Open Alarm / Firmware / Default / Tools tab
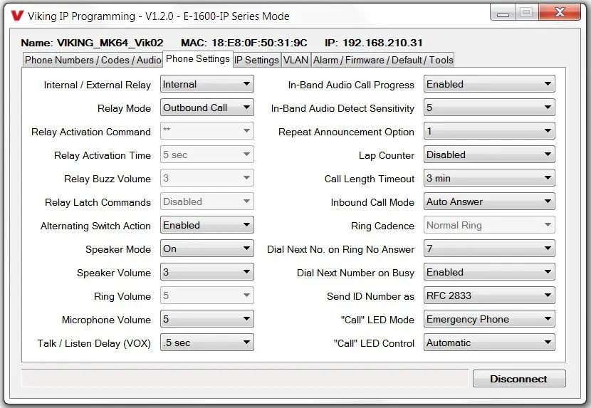 point(383,60)
